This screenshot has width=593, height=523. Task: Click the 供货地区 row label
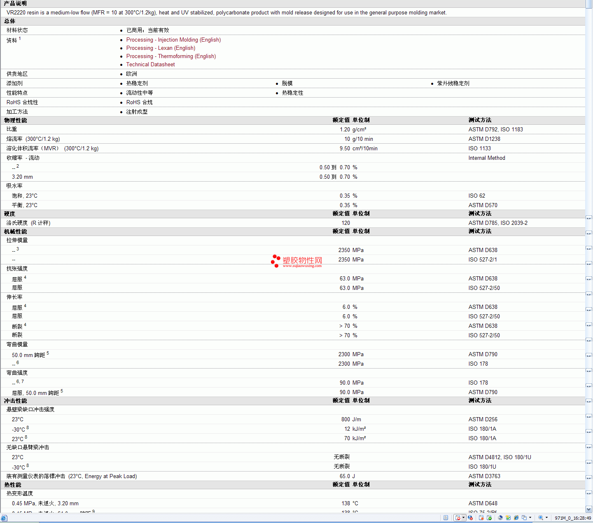(x=17, y=74)
